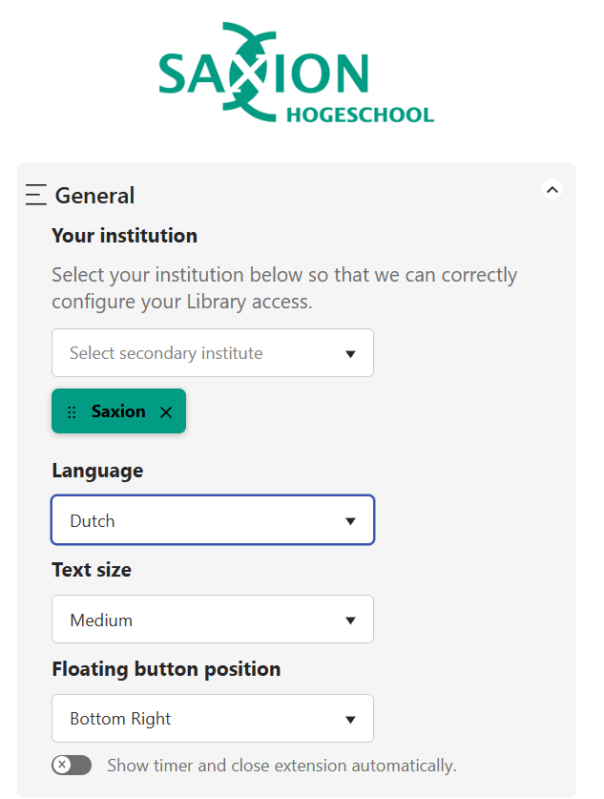Select the green Saxion institution tag
This screenshot has height=799, width=604.
coord(118,411)
